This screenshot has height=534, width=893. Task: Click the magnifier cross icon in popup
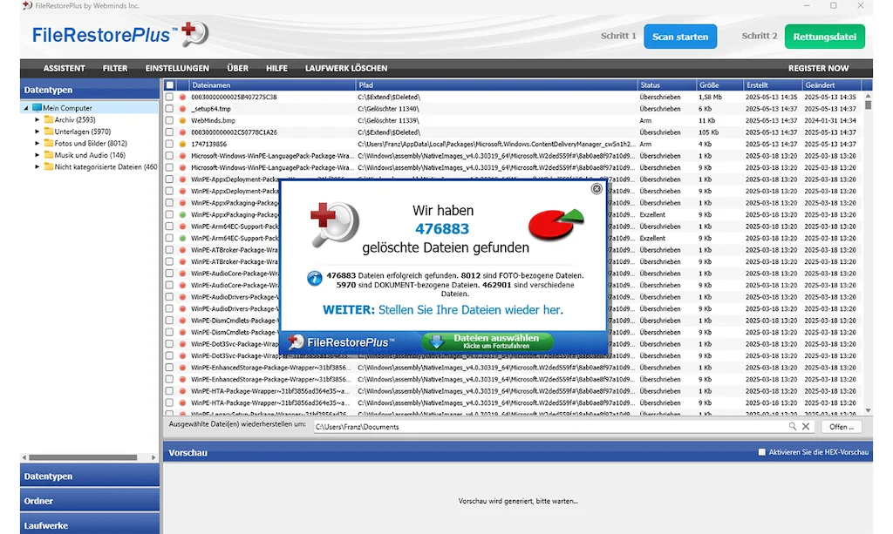point(334,225)
